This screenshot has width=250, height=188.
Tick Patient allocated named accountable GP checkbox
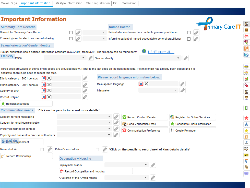(x=189, y=32)
